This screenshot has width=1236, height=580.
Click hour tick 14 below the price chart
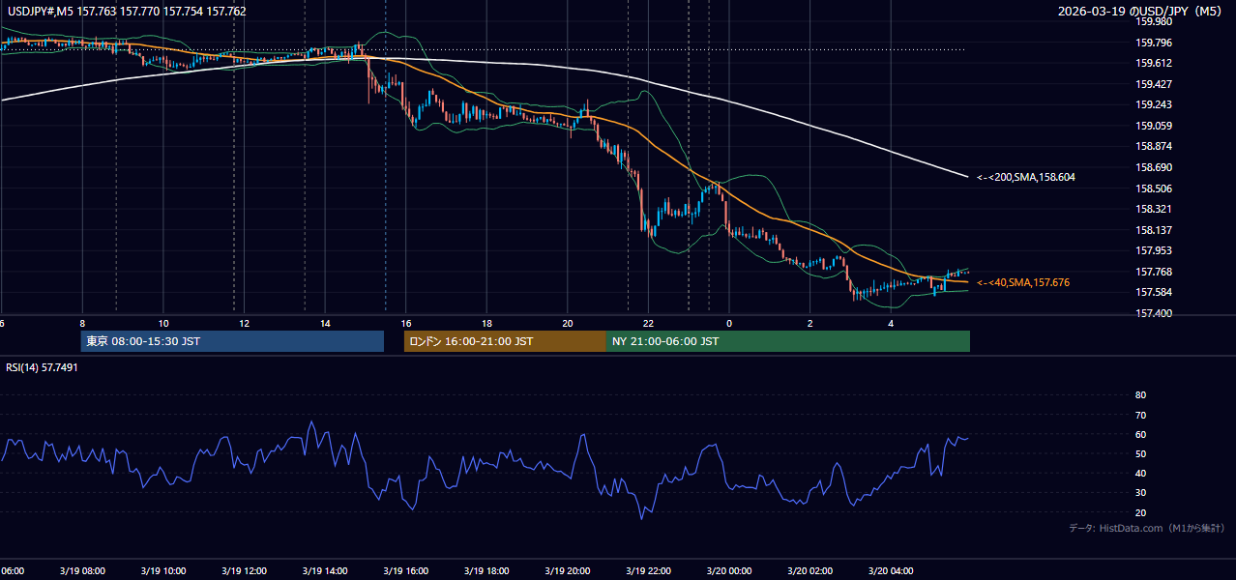pos(325,324)
